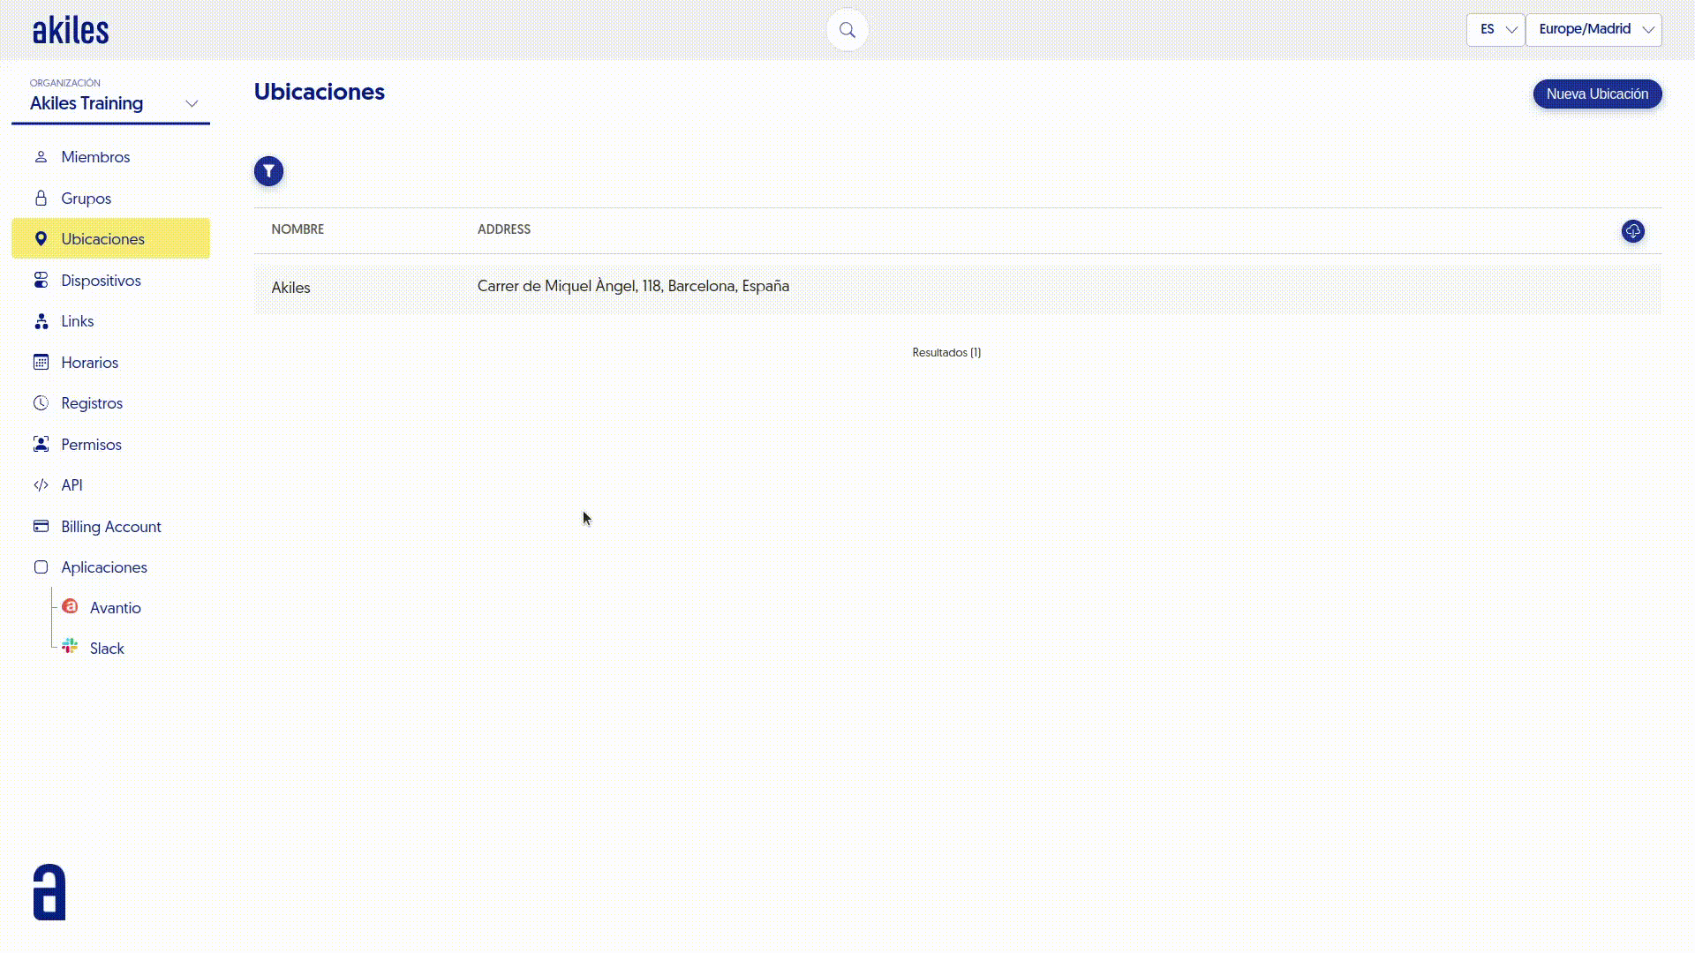Click the Nueva Ubicación button

coord(1597,94)
